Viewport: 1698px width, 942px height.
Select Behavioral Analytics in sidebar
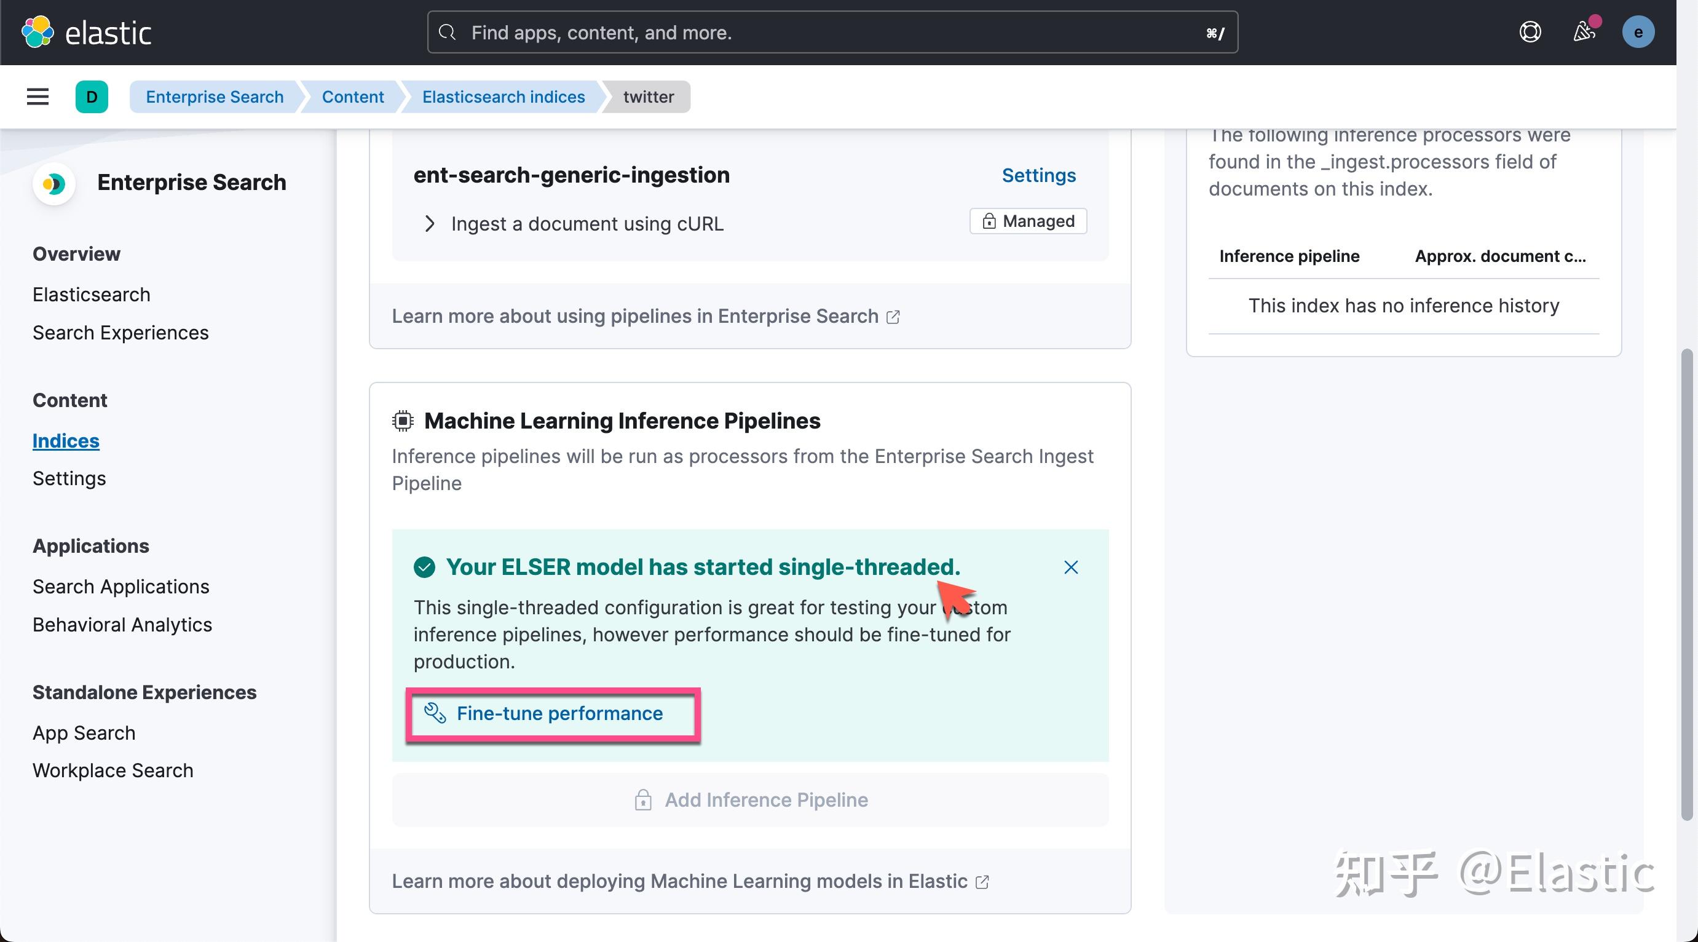click(122, 624)
